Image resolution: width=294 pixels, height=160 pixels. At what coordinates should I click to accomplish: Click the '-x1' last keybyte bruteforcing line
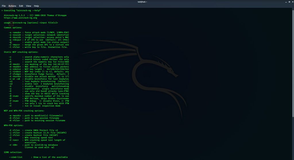click(39, 81)
